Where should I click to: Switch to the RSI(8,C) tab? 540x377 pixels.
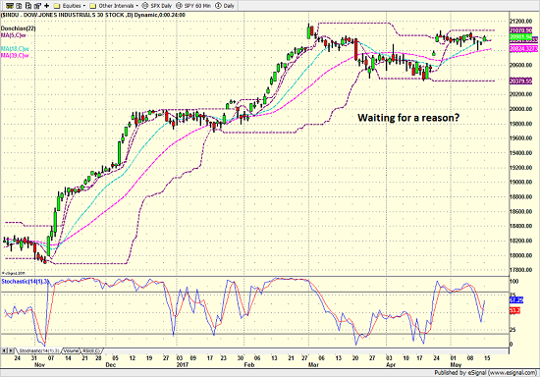[91, 350]
